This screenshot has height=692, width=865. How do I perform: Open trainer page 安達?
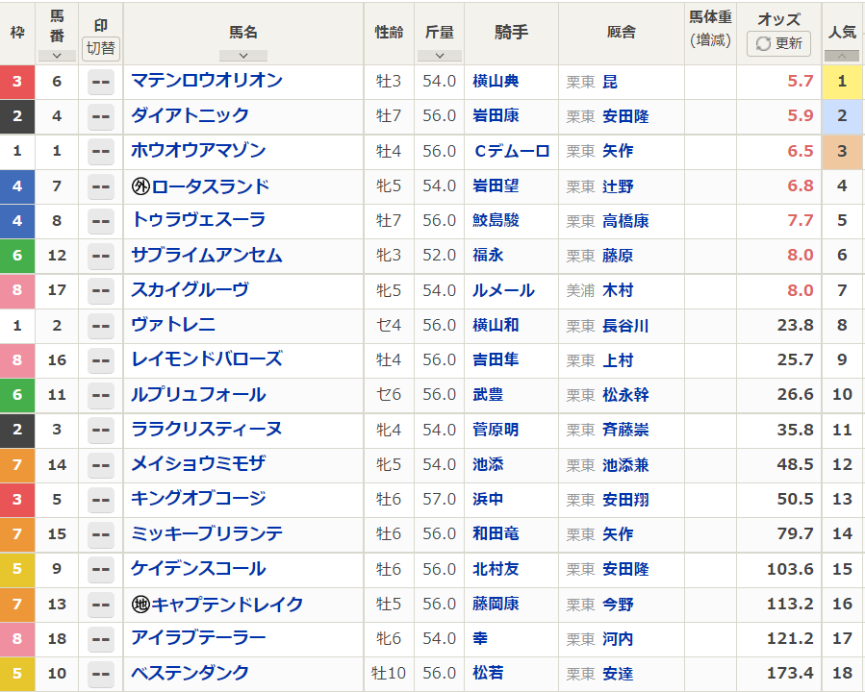tap(618, 674)
